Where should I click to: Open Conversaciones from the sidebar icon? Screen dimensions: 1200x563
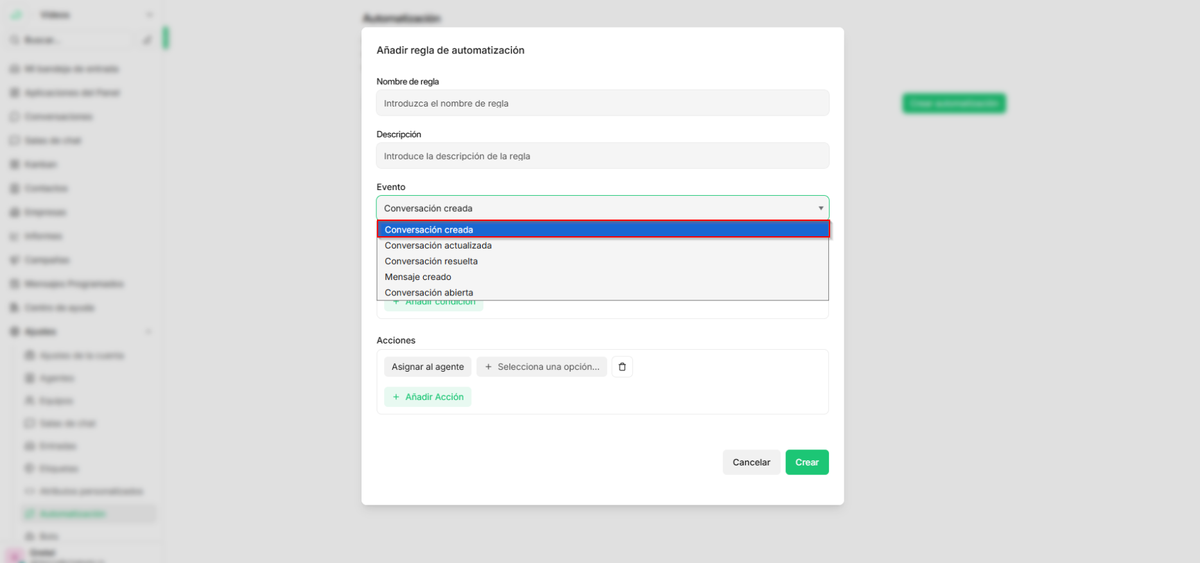click(14, 117)
